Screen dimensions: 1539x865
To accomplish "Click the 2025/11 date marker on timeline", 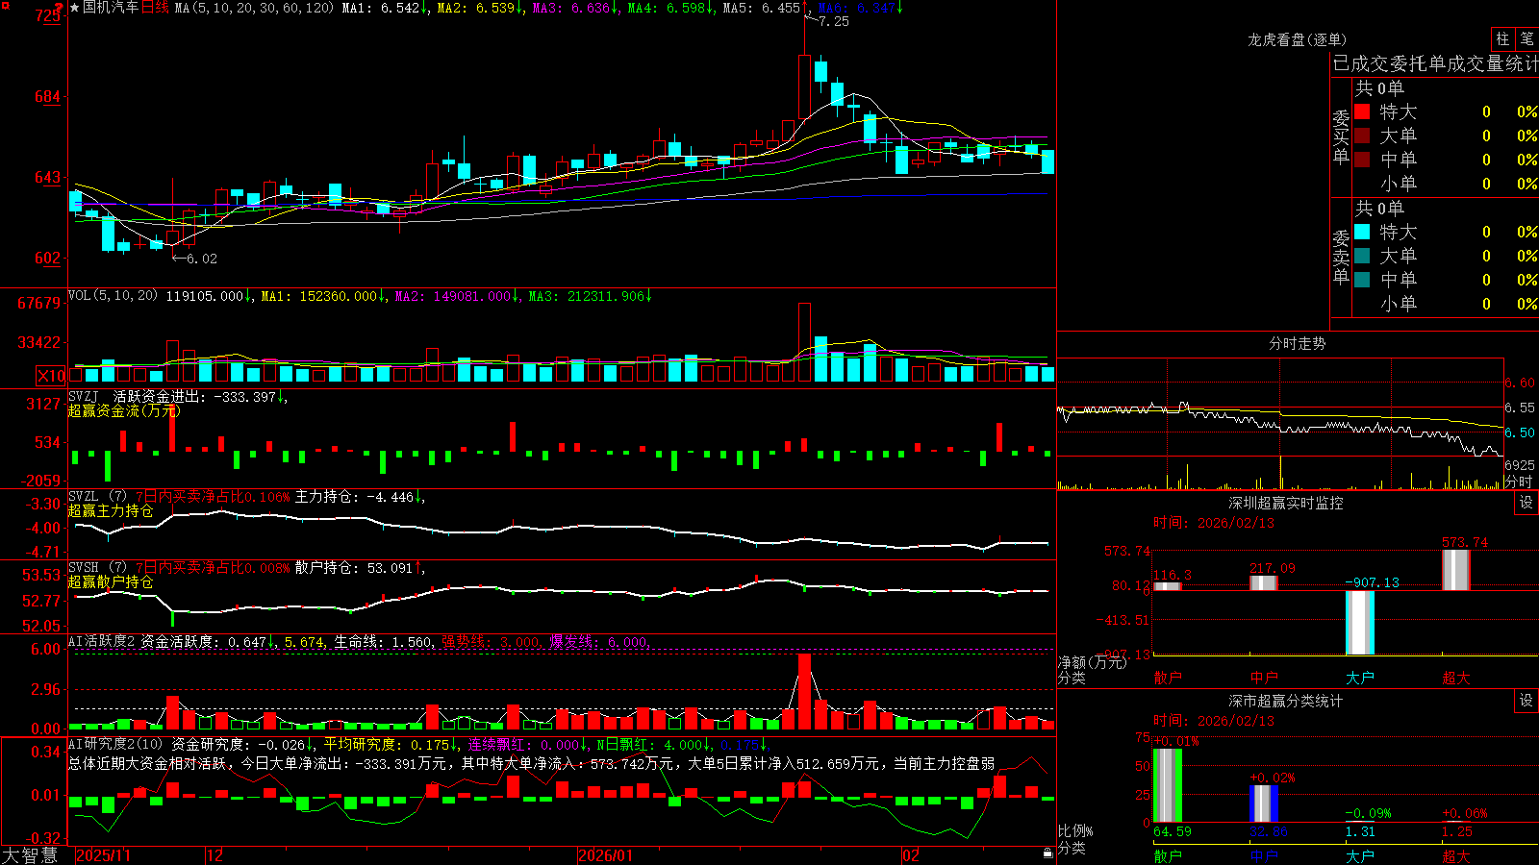I will click(x=103, y=855).
